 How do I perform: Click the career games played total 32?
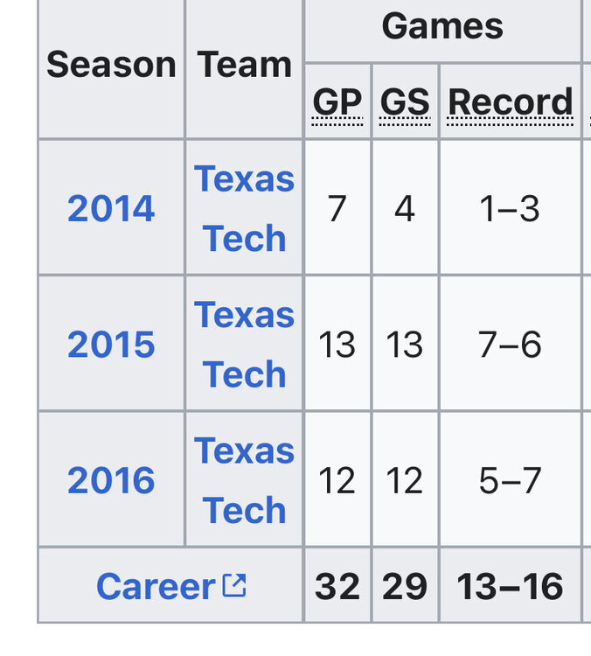click(x=337, y=586)
